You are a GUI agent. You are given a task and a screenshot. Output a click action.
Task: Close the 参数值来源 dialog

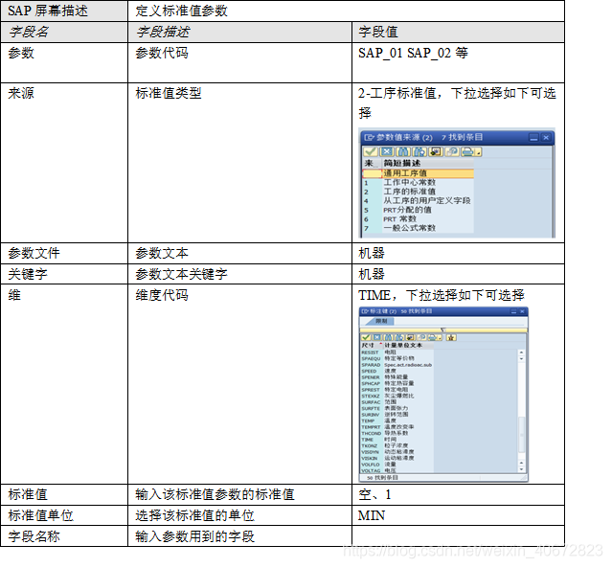[x=546, y=137]
